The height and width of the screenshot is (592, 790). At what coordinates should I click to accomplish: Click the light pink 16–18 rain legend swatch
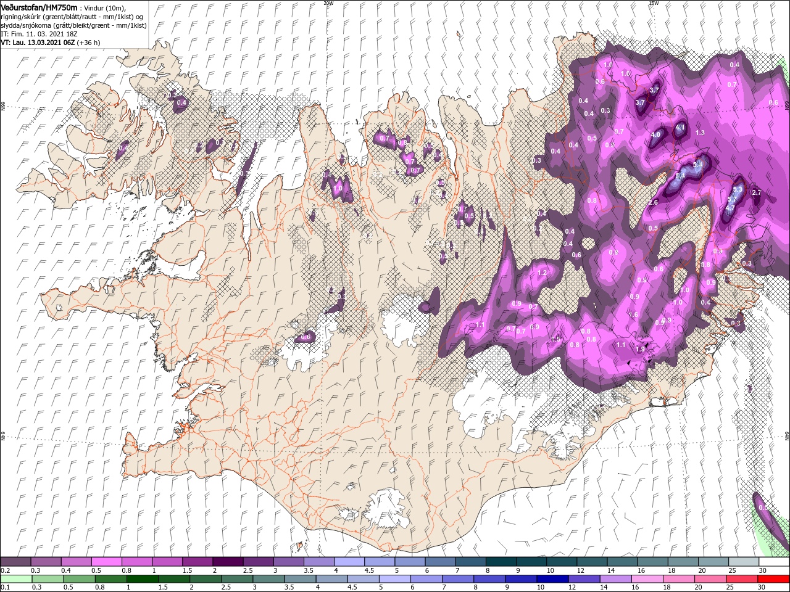click(647, 578)
